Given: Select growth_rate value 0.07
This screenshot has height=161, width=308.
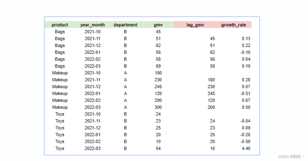Looking at the screenshot, I should click(x=246, y=87).
